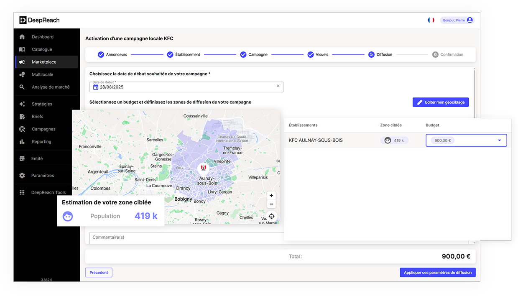Select the Diffusion step
The height and width of the screenshot is (296, 518).
pyautogui.click(x=380, y=54)
